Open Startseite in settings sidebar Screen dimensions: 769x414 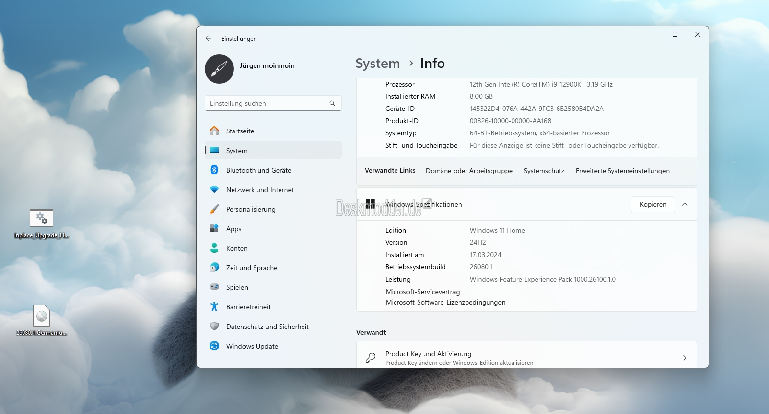273,131
